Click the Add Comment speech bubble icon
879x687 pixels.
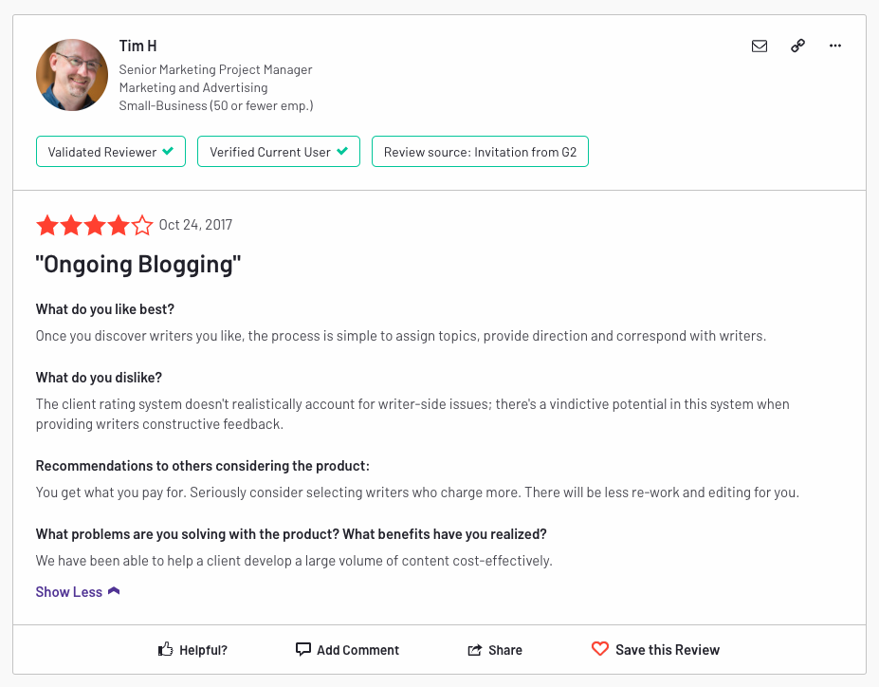(x=302, y=649)
